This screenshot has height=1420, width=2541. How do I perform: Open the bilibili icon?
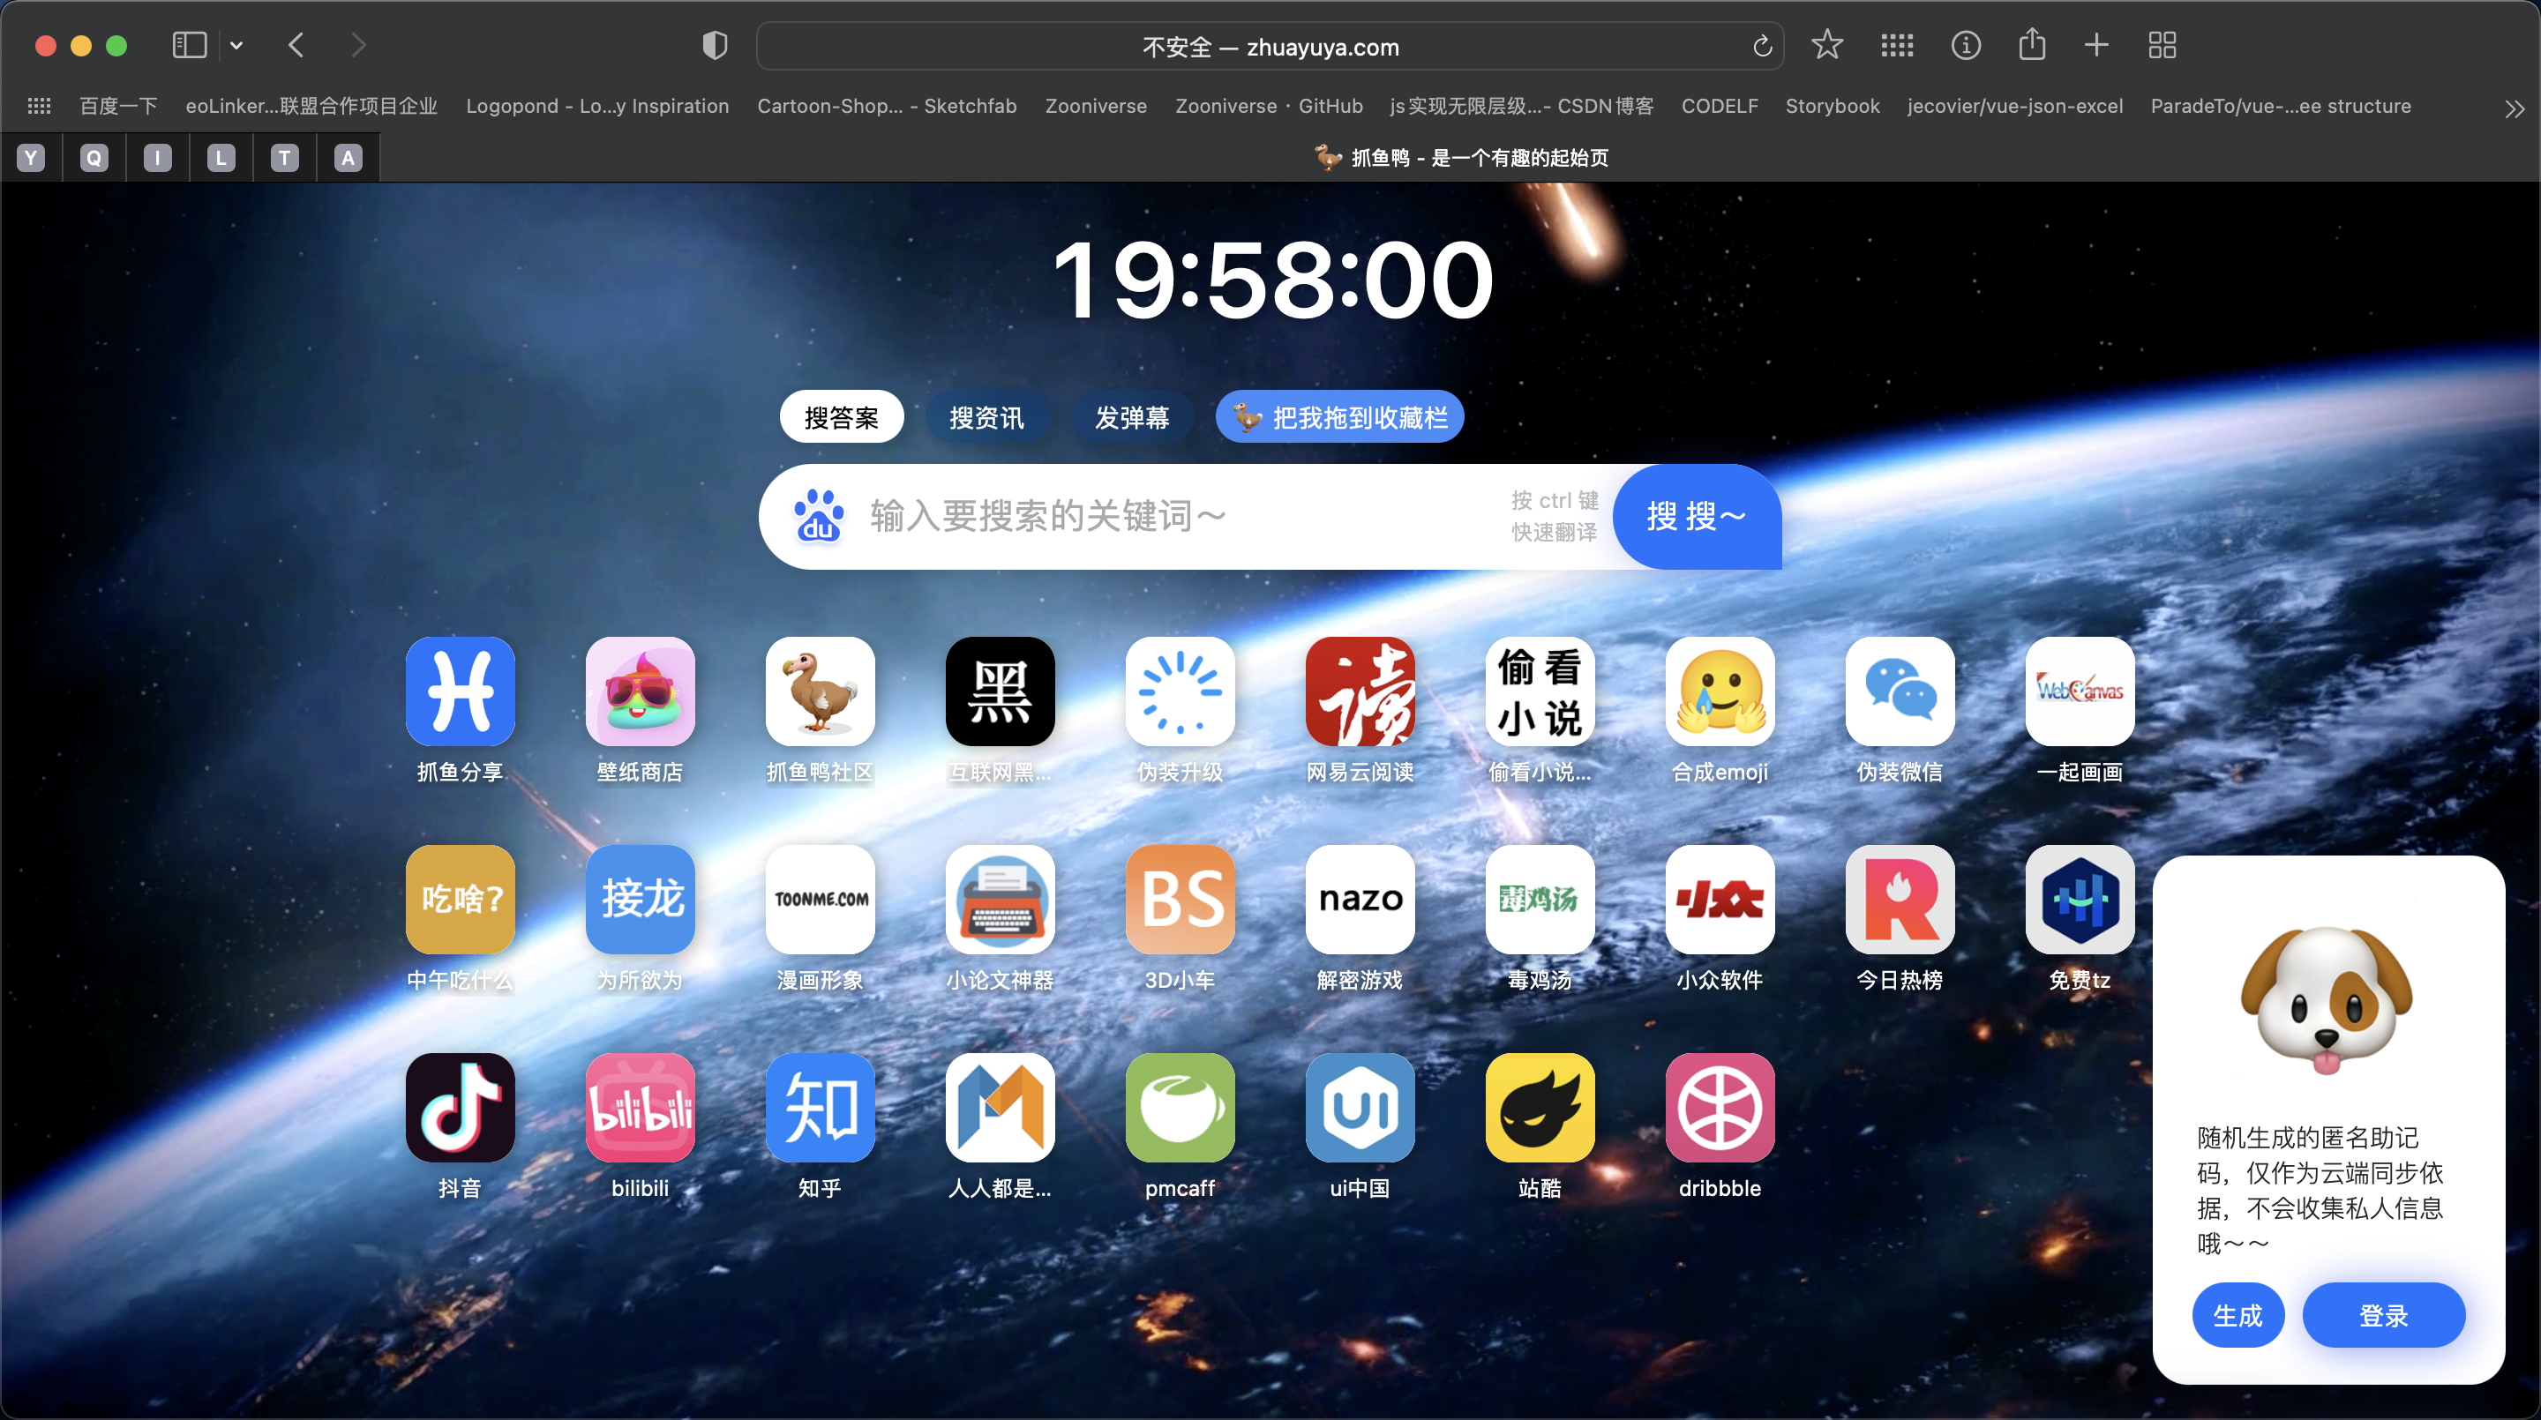[641, 1108]
